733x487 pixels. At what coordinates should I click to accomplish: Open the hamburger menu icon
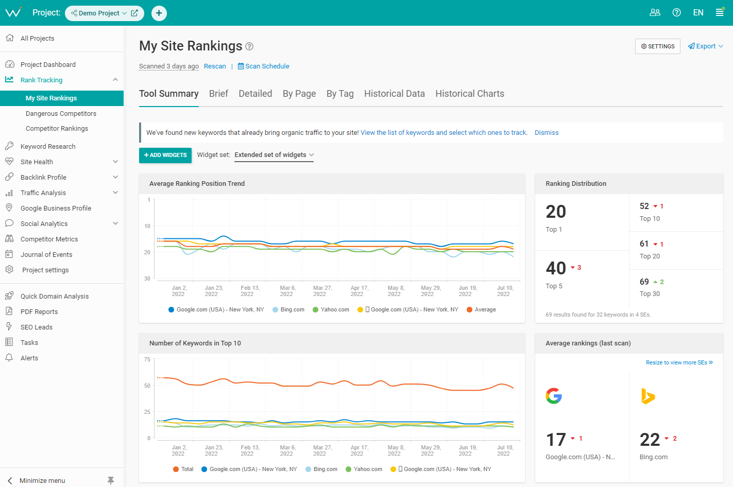pos(720,12)
